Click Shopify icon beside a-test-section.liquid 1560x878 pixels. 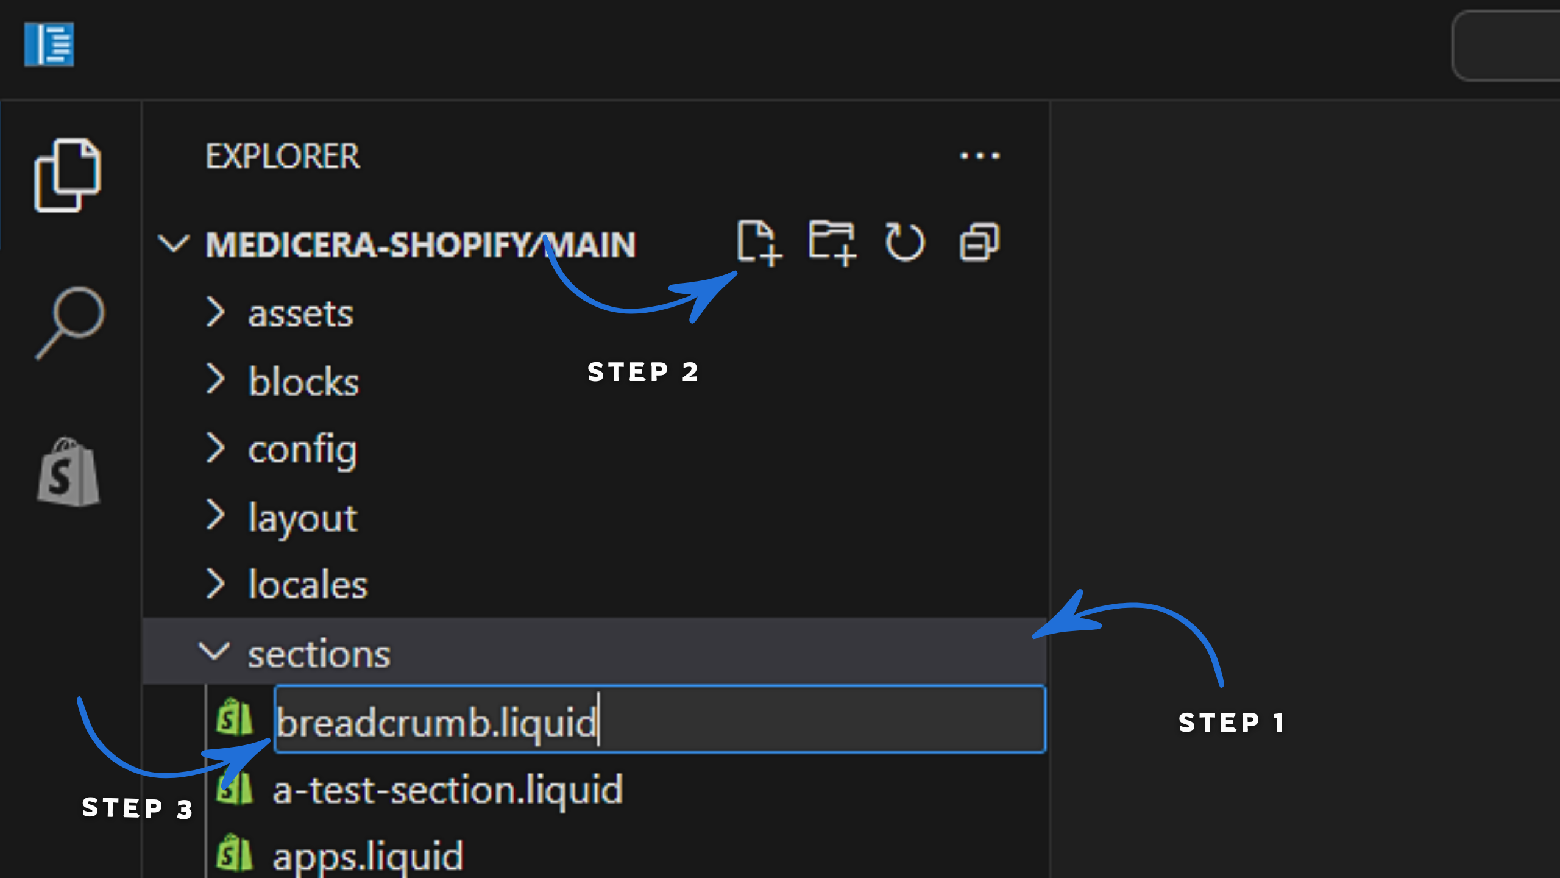pos(235,788)
